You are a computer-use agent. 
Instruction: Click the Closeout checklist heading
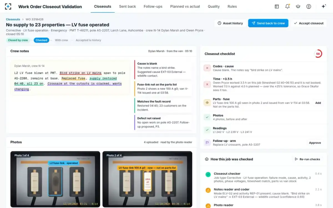pyautogui.click(x=220, y=54)
